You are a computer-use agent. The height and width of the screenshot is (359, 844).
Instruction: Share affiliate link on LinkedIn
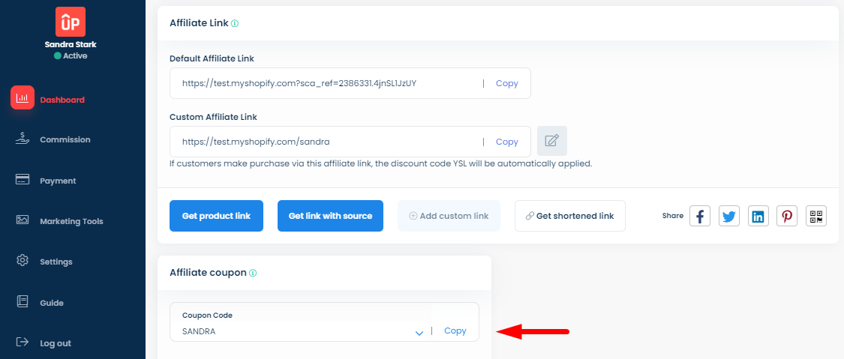[758, 217]
